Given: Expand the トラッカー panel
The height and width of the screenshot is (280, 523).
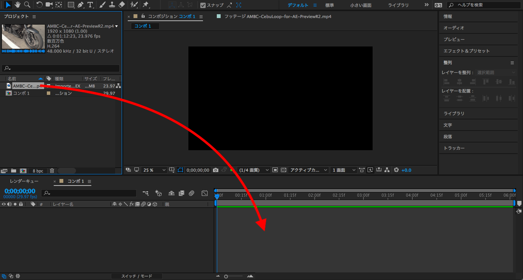Looking at the screenshot, I should coord(454,148).
